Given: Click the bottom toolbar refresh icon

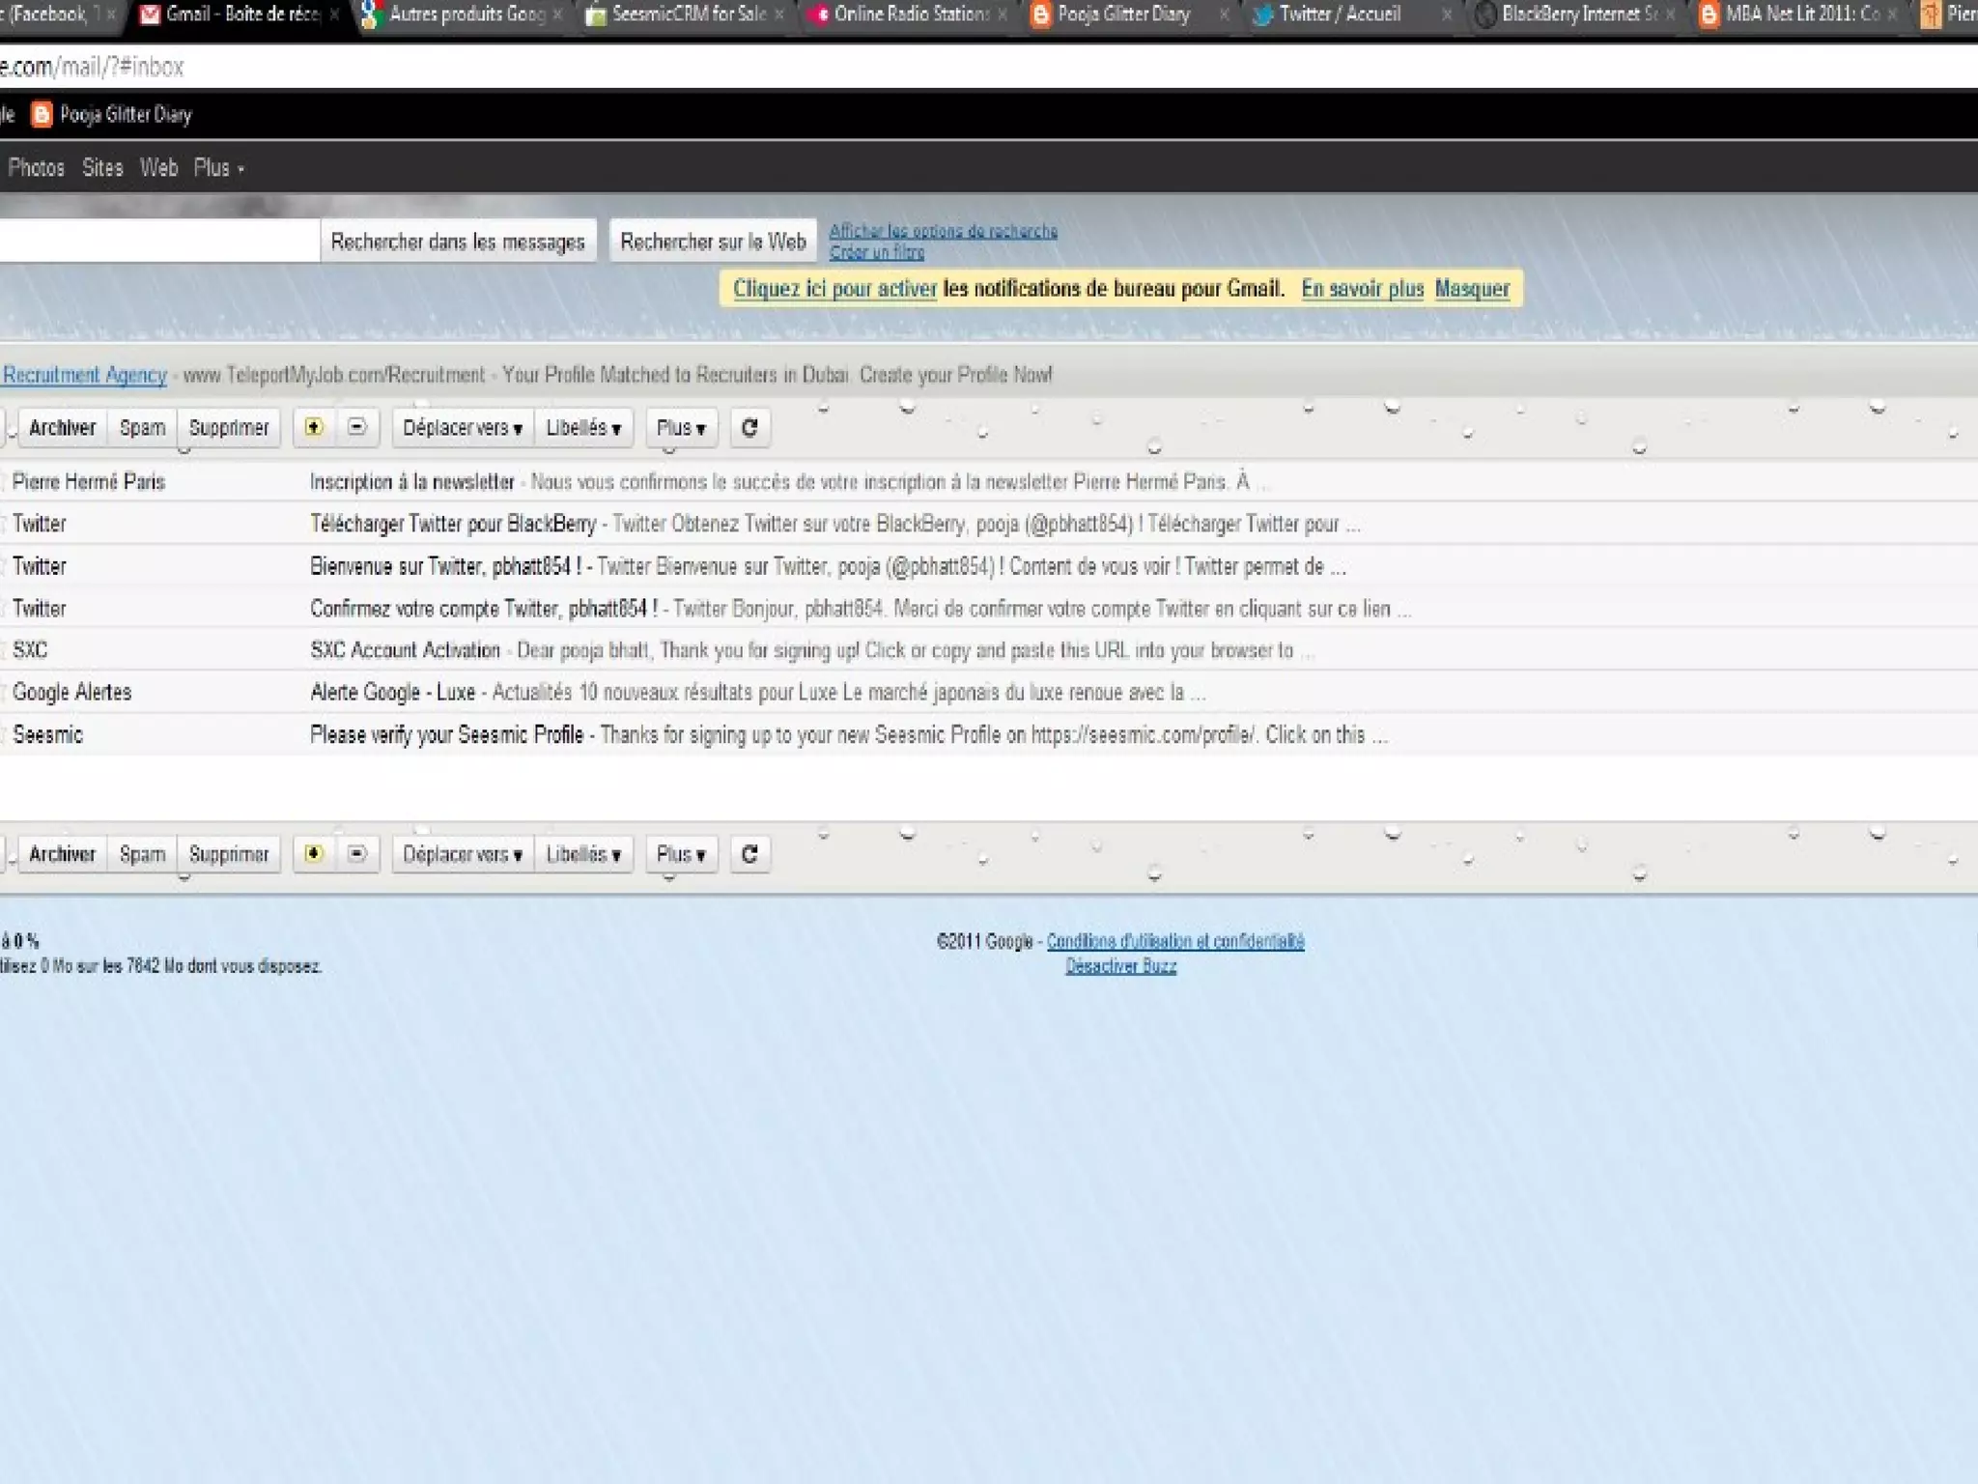Looking at the screenshot, I should pyautogui.click(x=749, y=854).
